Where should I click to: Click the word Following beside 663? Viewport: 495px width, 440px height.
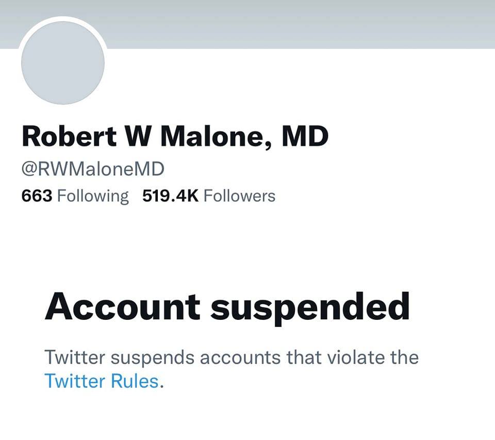[x=93, y=196]
